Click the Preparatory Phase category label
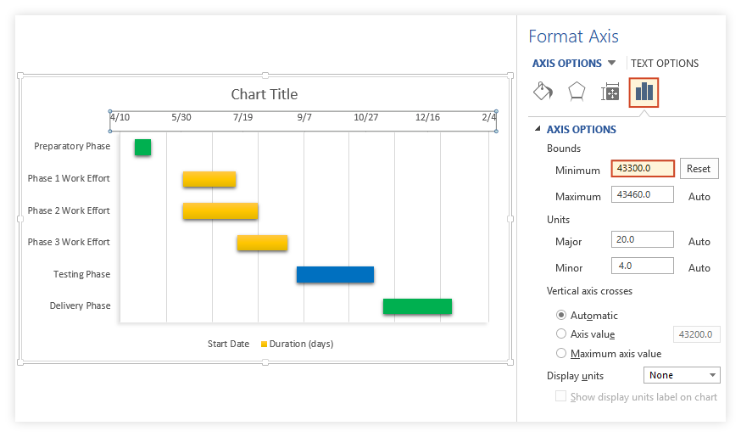This screenshot has width=741, height=437. (x=72, y=147)
